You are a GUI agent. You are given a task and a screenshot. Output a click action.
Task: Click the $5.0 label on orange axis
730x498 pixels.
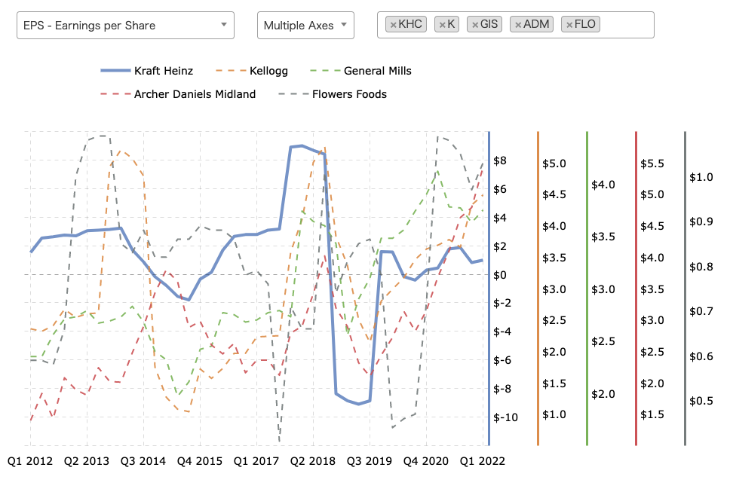(x=554, y=163)
